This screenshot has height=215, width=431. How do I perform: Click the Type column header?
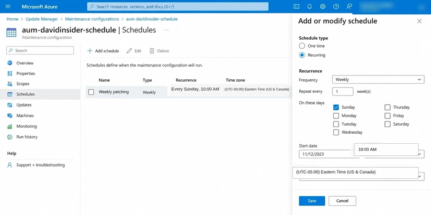(x=147, y=80)
